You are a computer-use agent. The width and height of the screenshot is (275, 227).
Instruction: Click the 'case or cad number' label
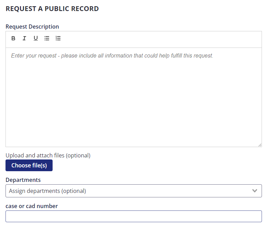pyautogui.click(x=32, y=206)
